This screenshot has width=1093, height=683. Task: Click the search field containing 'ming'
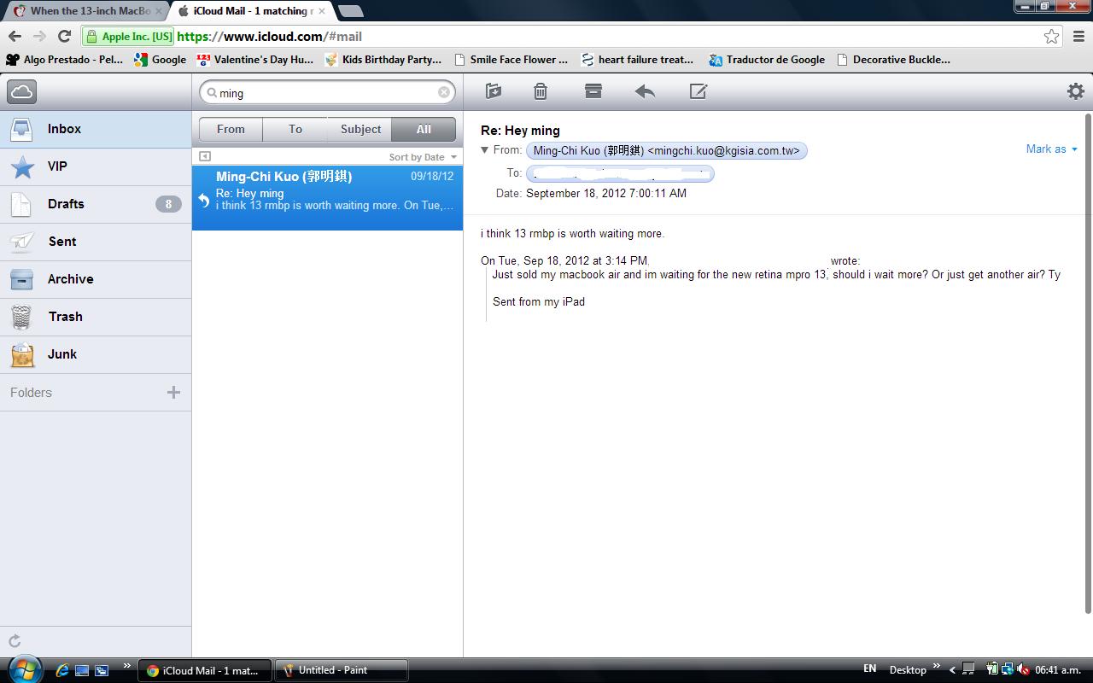[x=329, y=92]
